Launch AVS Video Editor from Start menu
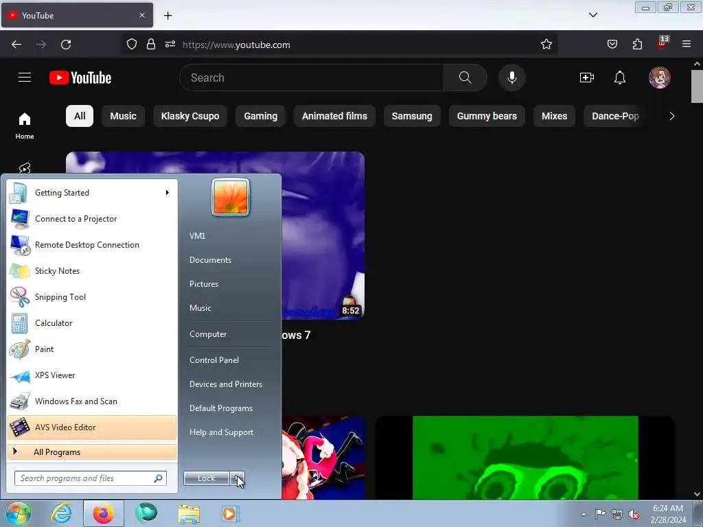 click(x=92, y=428)
